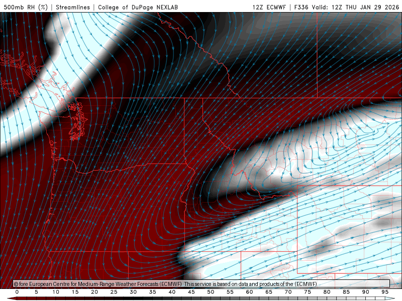Click "College of DuPage NEXLAB" text

tap(138, 7)
